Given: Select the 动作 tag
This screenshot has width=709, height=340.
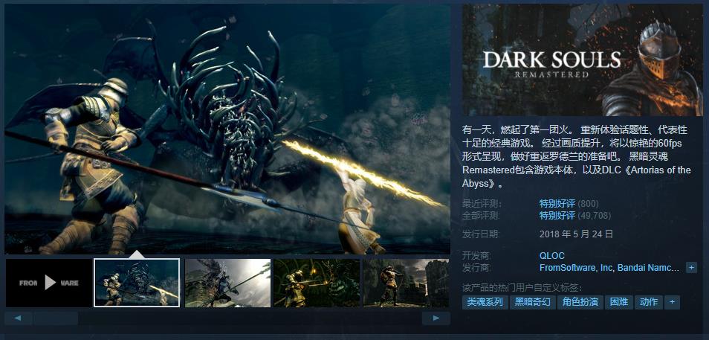Looking at the screenshot, I should (648, 302).
